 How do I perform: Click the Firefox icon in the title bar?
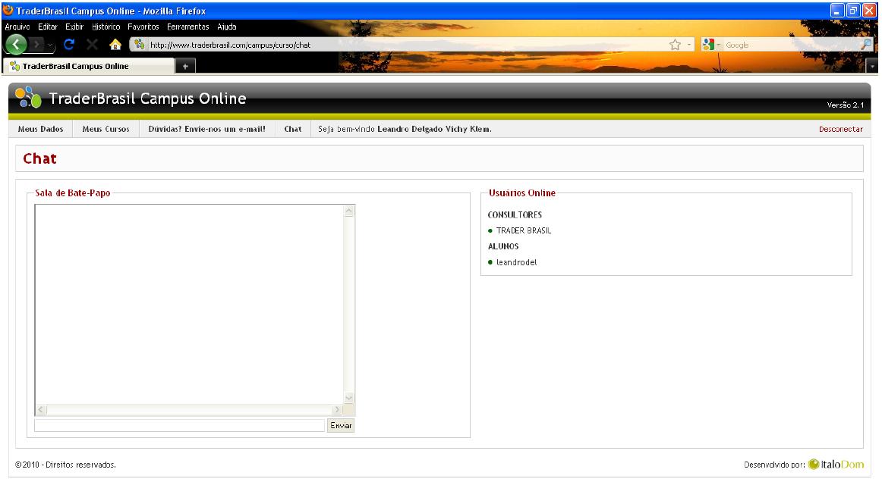8,10
